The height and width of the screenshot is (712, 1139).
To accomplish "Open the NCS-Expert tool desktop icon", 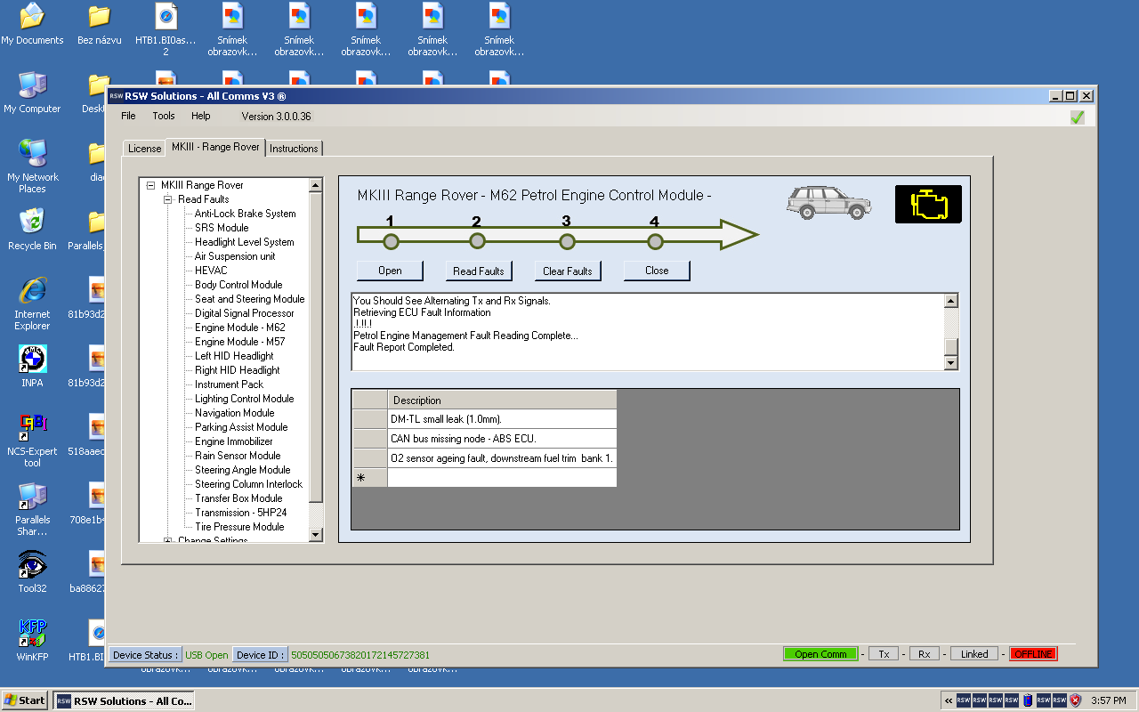I will pyautogui.click(x=33, y=429).
